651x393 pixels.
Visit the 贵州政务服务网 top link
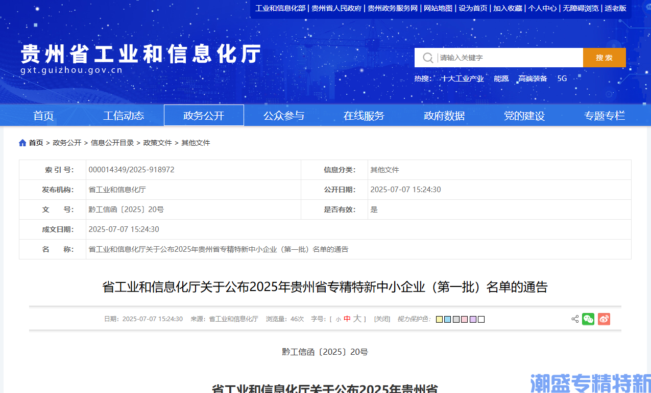(x=393, y=8)
